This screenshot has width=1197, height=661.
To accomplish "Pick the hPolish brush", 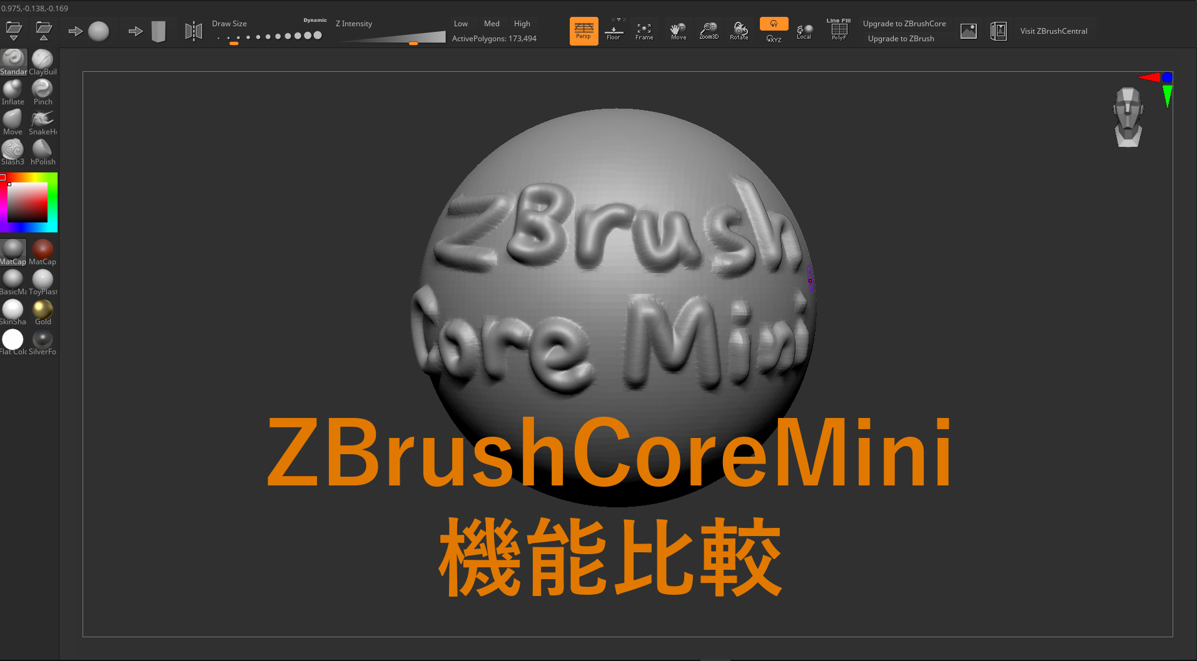I will point(43,152).
